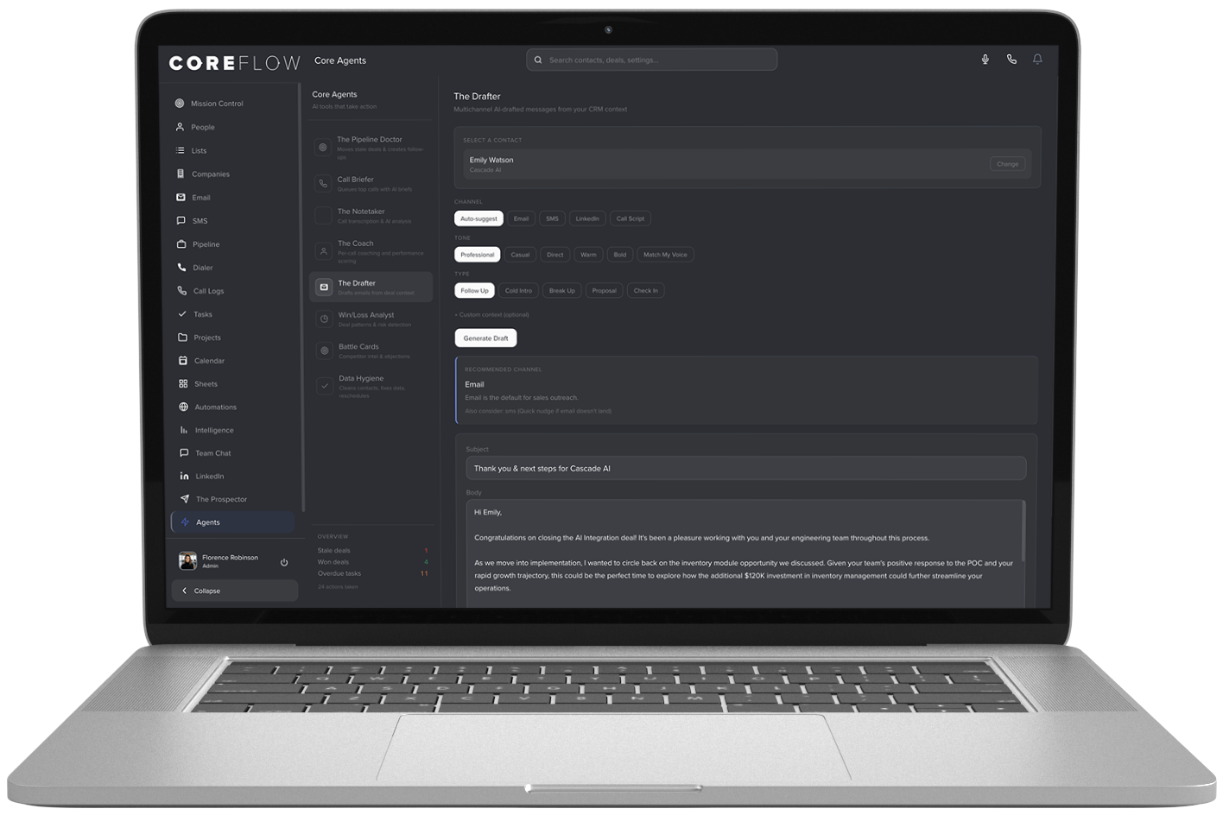Open the Battle Cards agent
1223x815 pixels.
pos(371,351)
